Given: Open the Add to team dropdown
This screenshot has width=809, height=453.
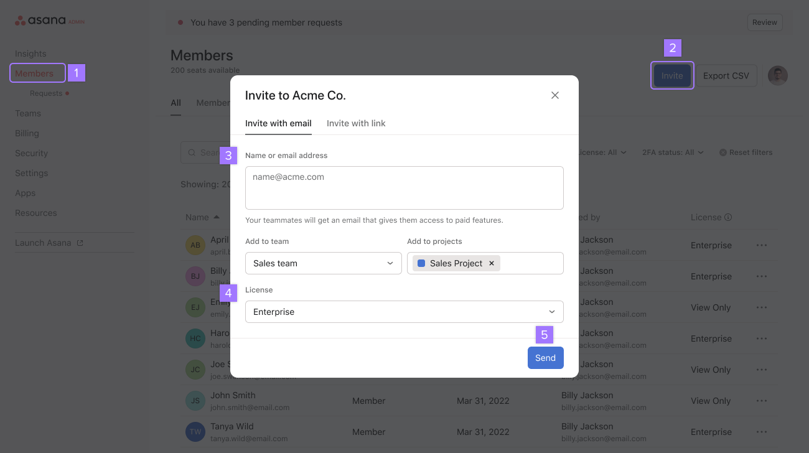Looking at the screenshot, I should tap(323, 263).
